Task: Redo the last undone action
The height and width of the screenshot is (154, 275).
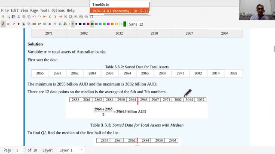Action: pyautogui.click(x=40, y=17)
